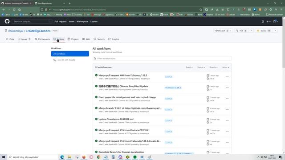Select All workflows in sidebar
The height and width of the screenshot is (160, 285).
(x=70, y=54)
